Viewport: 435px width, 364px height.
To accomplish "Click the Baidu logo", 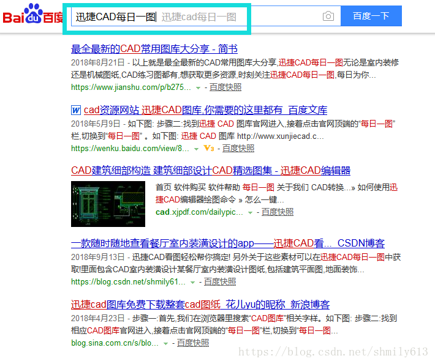I will click(x=32, y=15).
